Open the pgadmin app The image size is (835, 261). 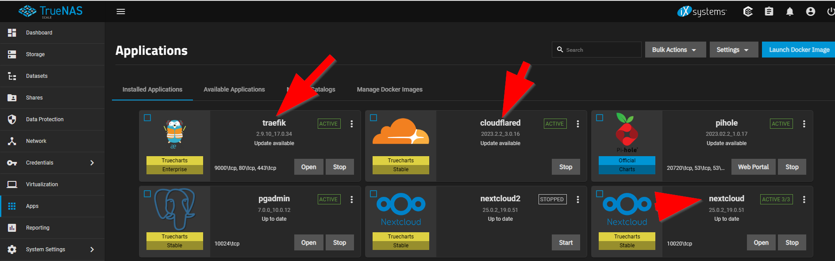pyautogui.click(x=309, y=242)
